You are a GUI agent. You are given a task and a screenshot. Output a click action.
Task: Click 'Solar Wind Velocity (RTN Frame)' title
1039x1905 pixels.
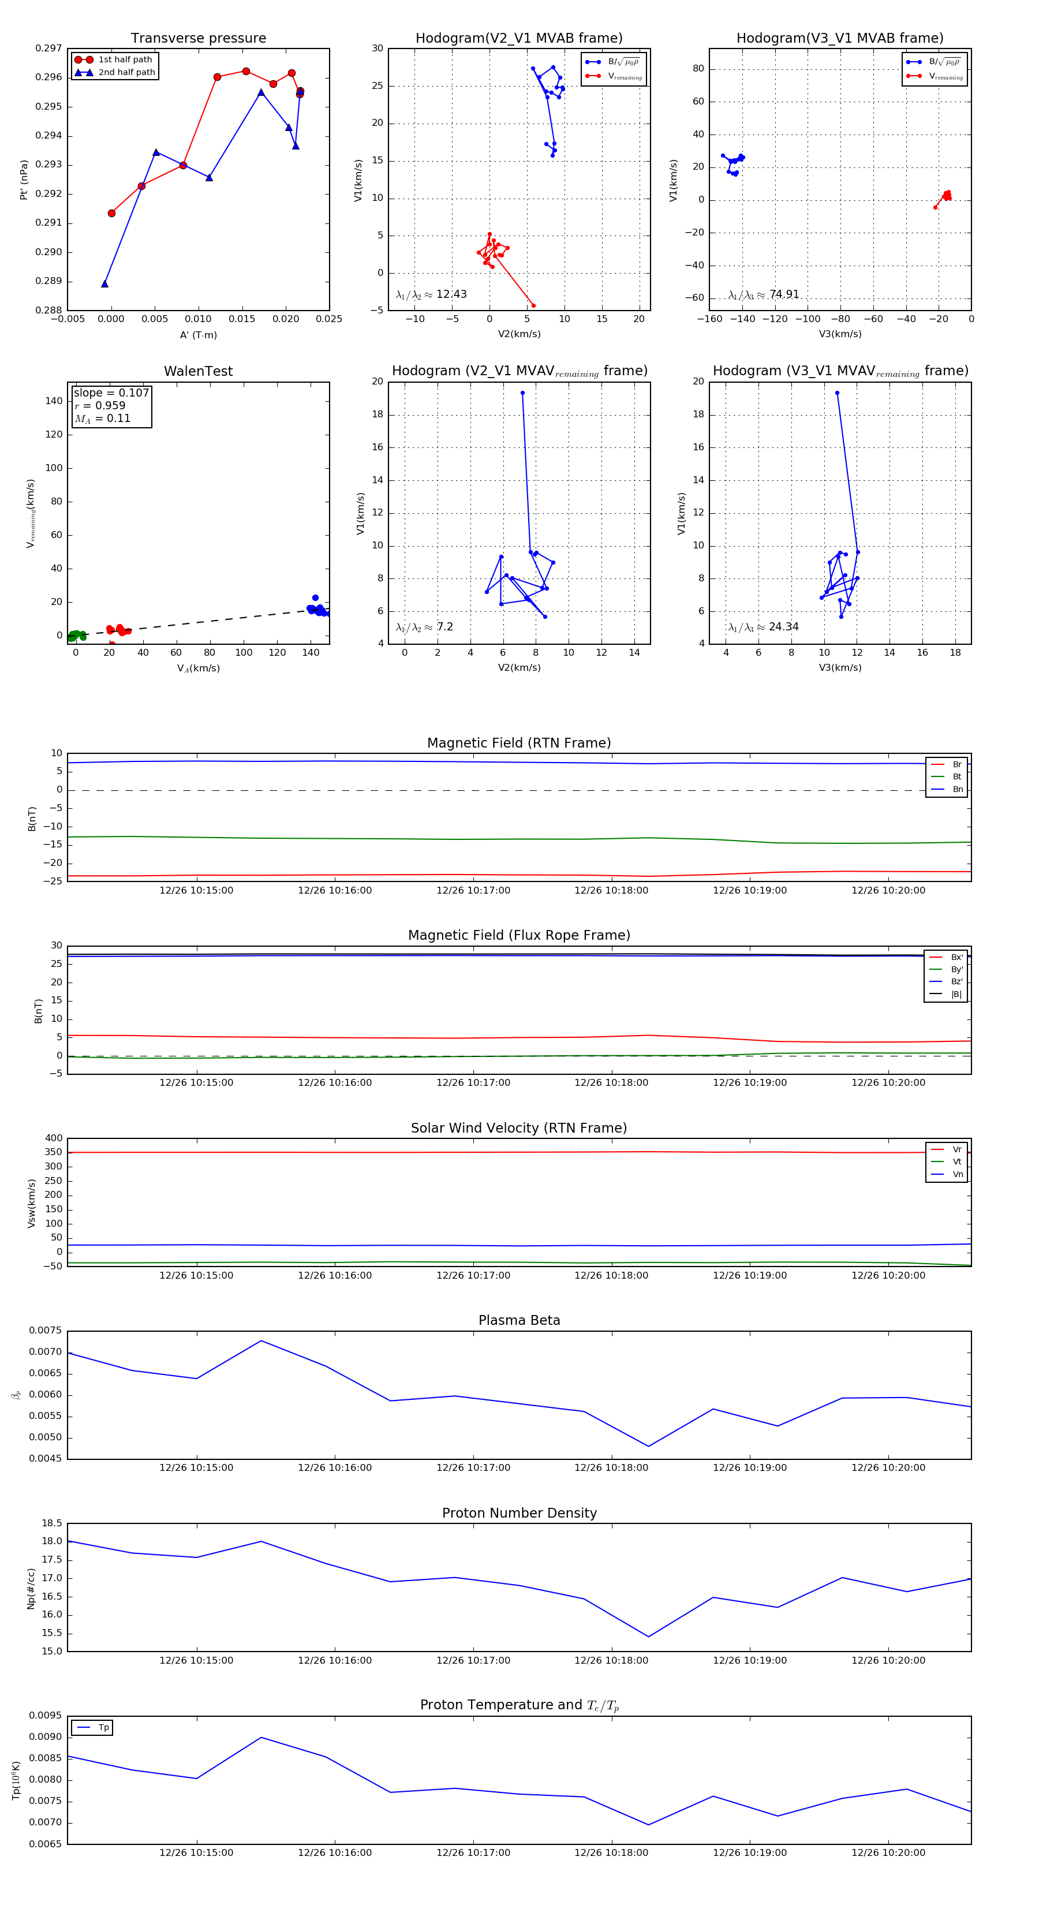pyautogui.click(x=519, y=1128)
